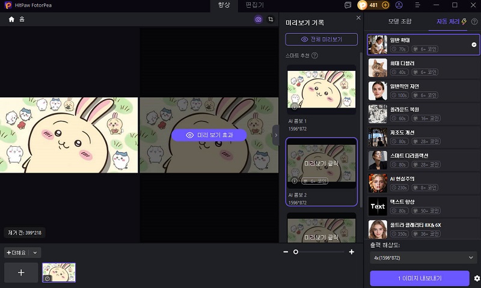Click info icon on AI candidate 1 thumbnail
The image size is (481, 288).
(294, 107)
